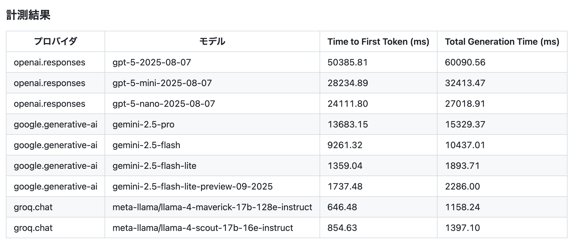Click the Total Generation Time header
This screenshot has height=246, width=572.
[x=502, y=41]
